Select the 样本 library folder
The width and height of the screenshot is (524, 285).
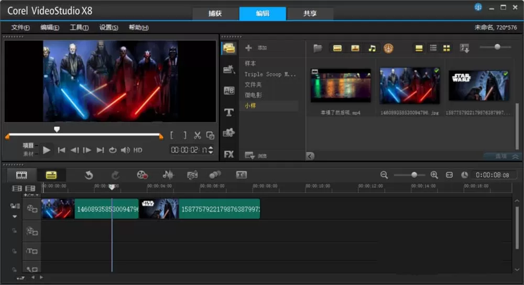click(250, 63)
